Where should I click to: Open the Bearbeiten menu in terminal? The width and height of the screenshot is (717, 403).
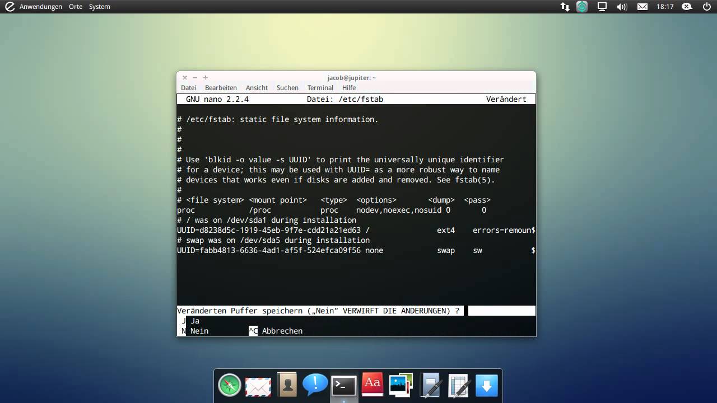pos(221,88)
